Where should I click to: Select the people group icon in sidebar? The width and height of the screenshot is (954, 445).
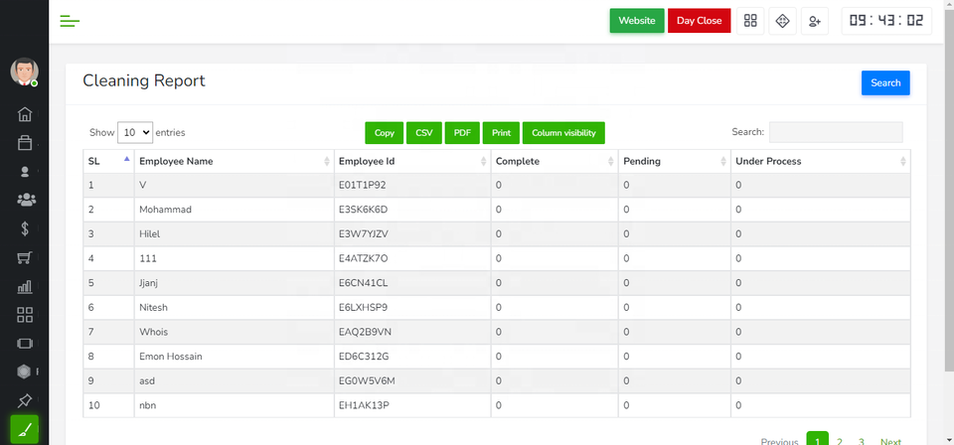pos(26,200)
